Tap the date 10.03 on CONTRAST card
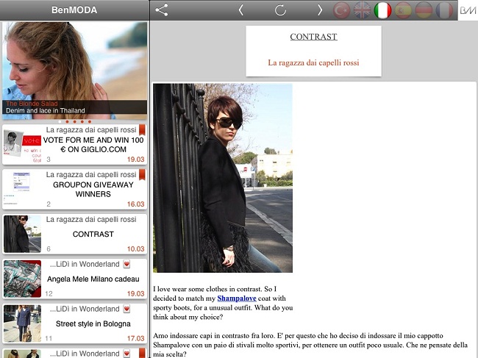 135,249
